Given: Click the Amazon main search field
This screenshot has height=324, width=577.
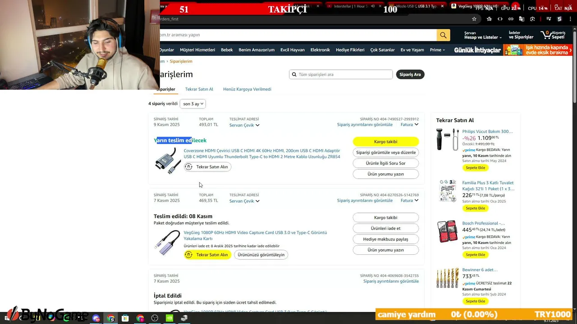Looking at the screenshot, I should 298,35.
